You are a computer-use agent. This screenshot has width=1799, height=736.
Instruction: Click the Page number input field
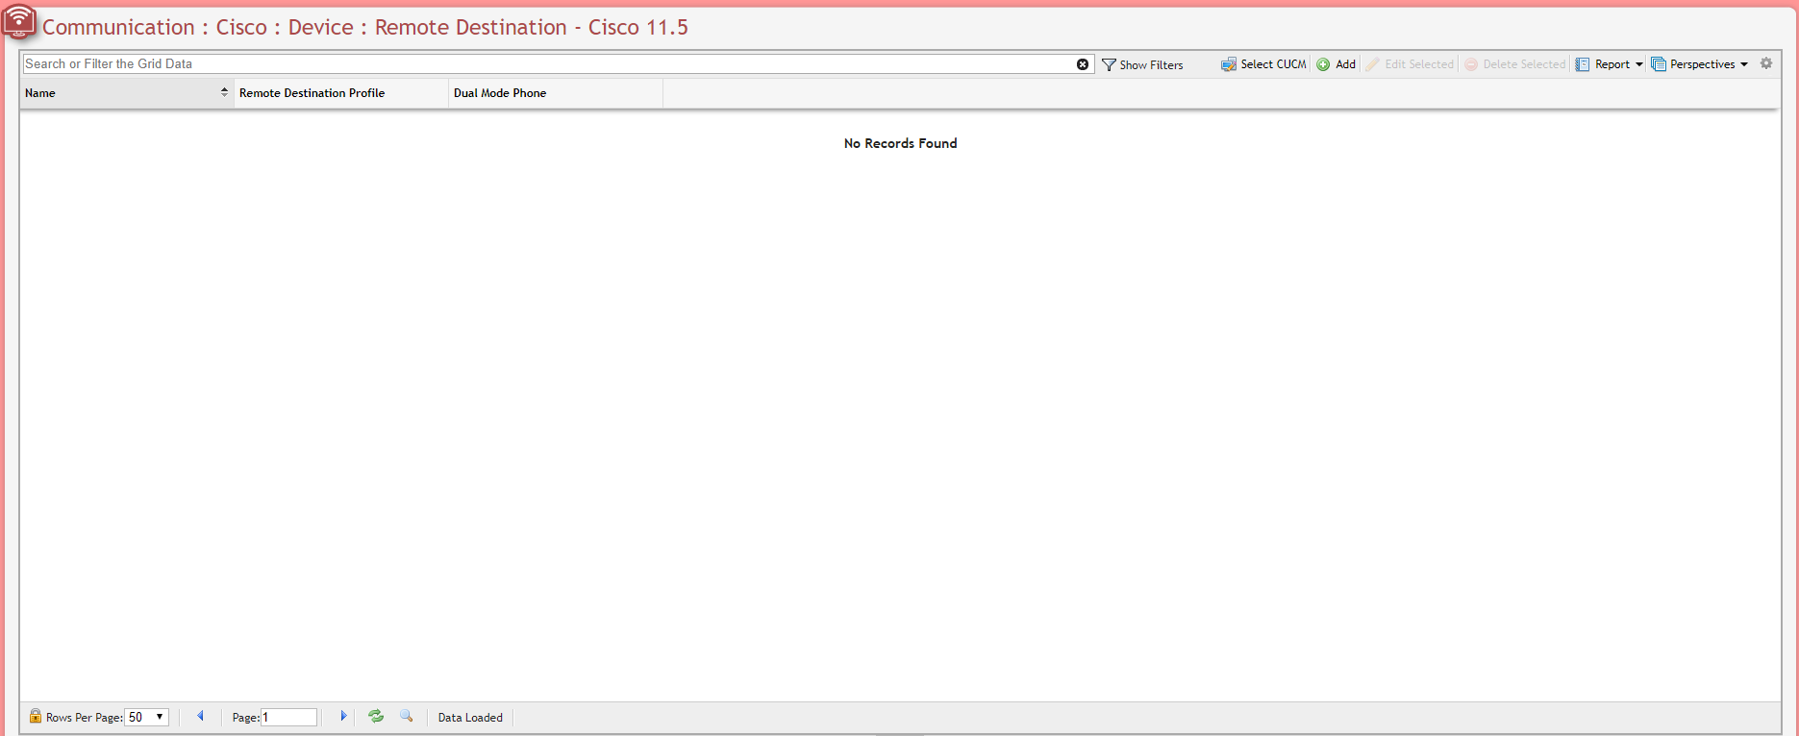(288, 717)
